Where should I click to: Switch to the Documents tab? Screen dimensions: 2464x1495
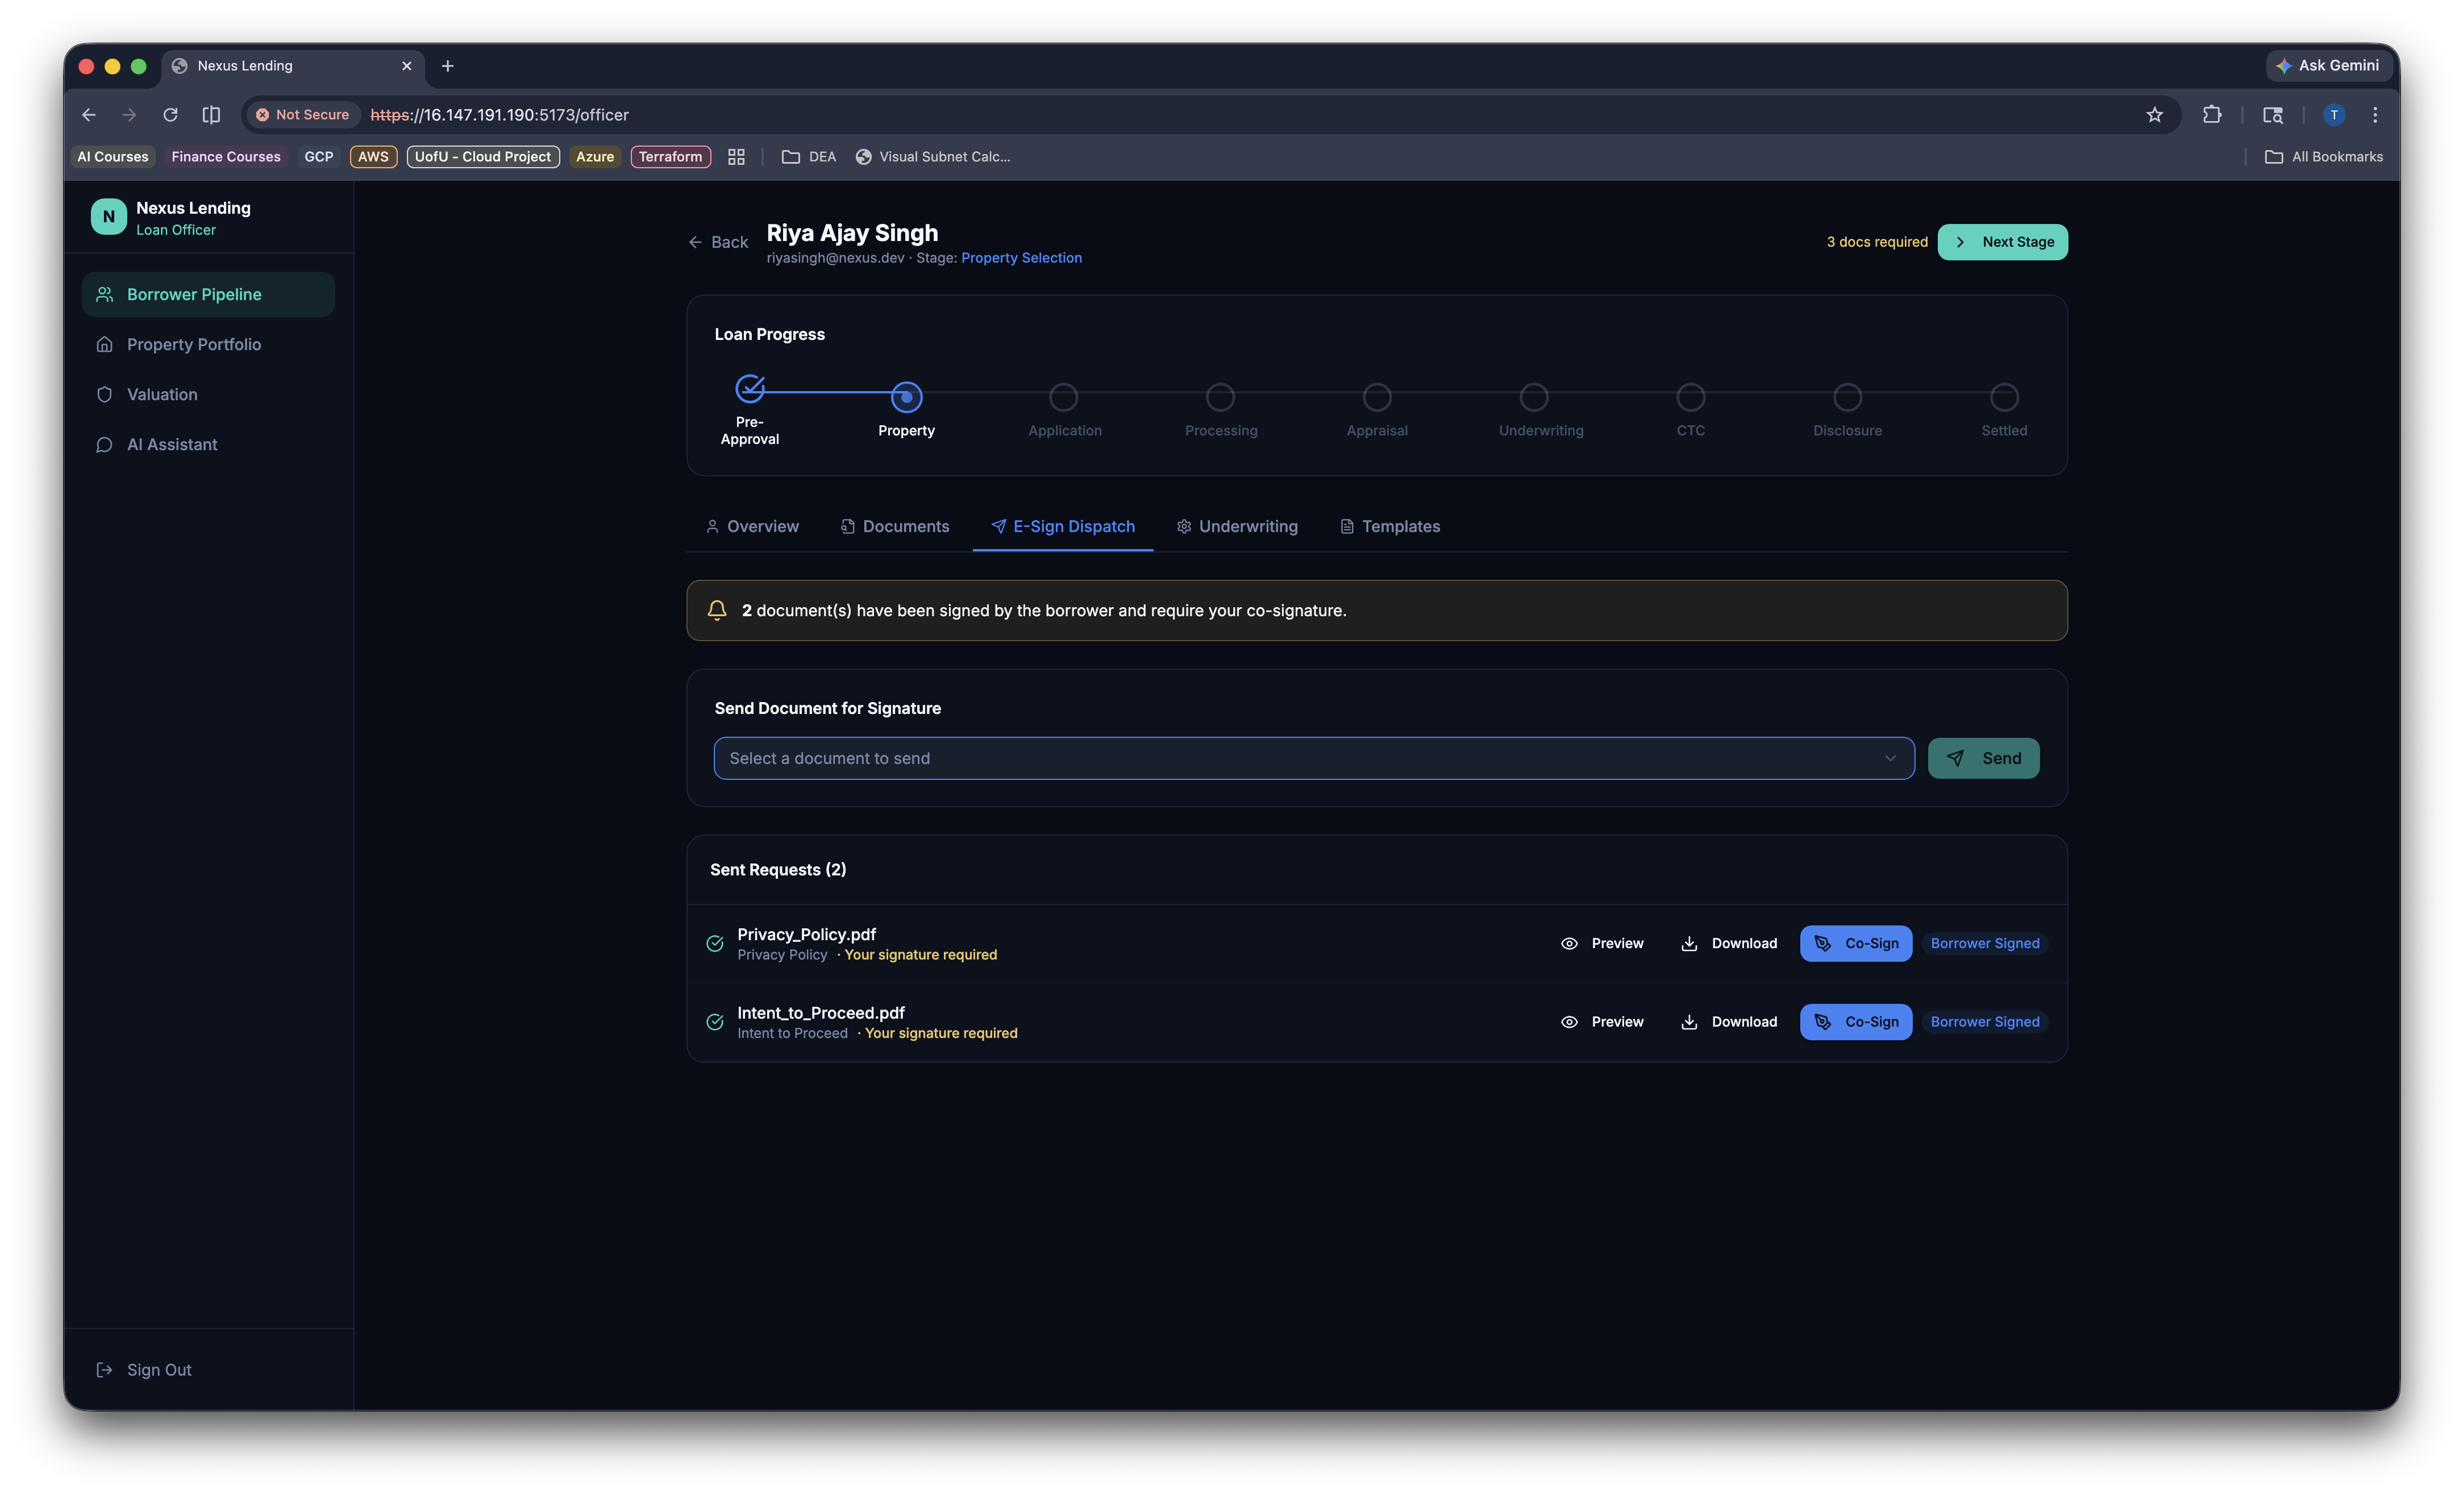click(895, 526)
